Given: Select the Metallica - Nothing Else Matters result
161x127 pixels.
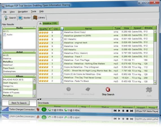Looking at the screenshot, I should [x=96, y=64].
